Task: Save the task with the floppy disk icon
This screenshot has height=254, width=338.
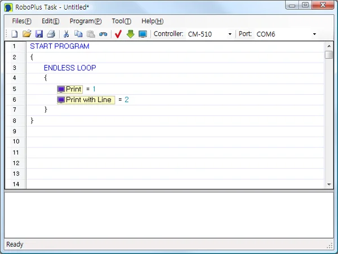Action: [x=39, y=34]
